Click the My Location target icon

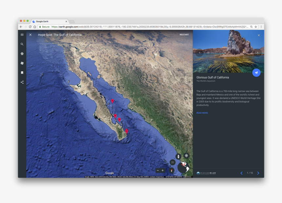pos(186,155)
